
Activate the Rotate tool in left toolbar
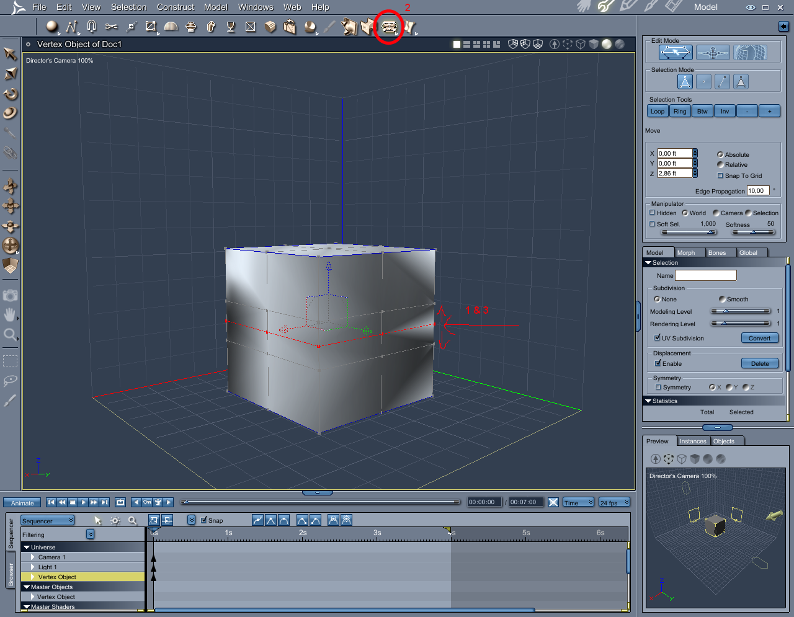point(11,94)
